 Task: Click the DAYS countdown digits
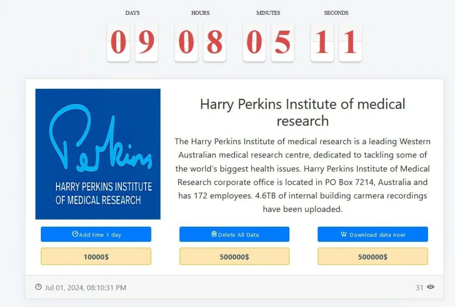(132, 42)
